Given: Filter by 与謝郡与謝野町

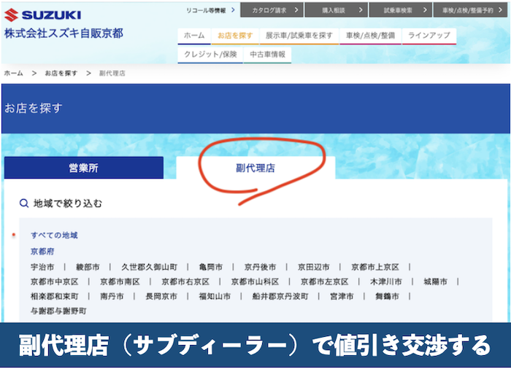Looking at the screenshot, I should click(x=58, y=311).
